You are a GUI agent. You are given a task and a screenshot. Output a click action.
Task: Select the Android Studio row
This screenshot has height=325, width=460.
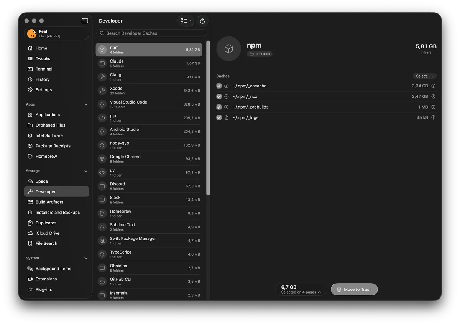coord(149,132)
